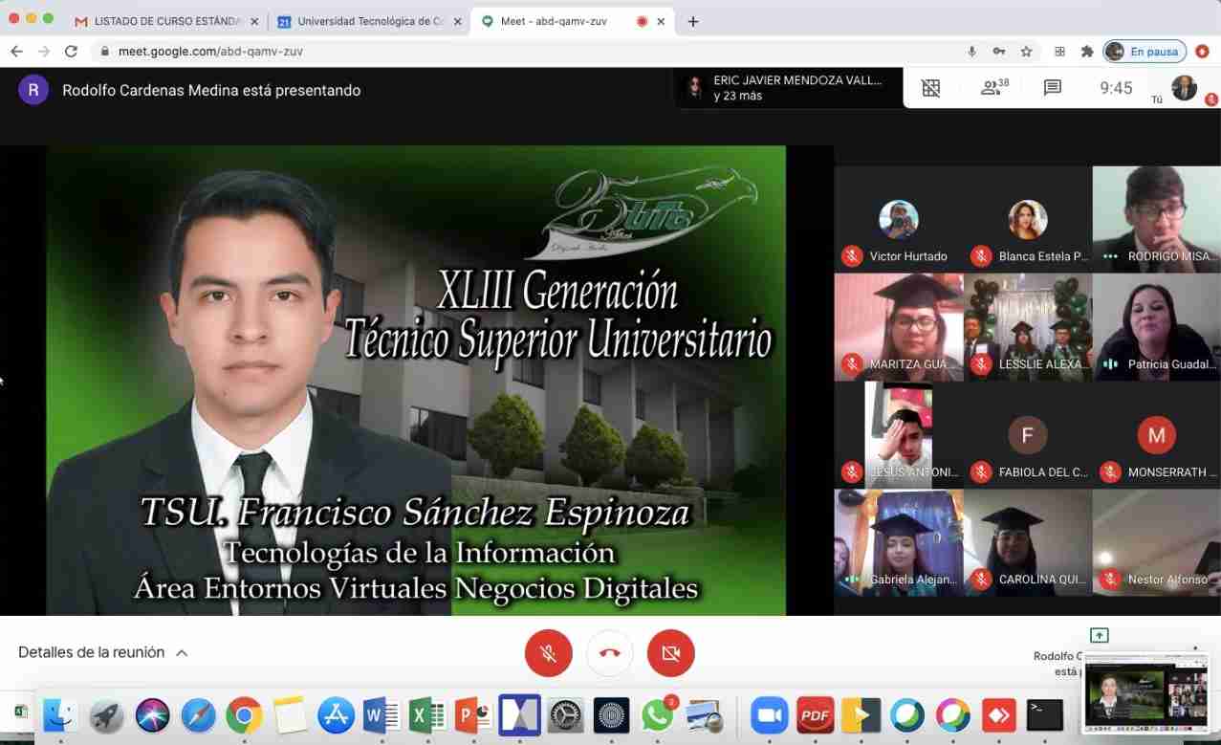This screenshot has width=1221, height=745.
Task: Open WhatsApp from the dock
Action: pos(657,715)
